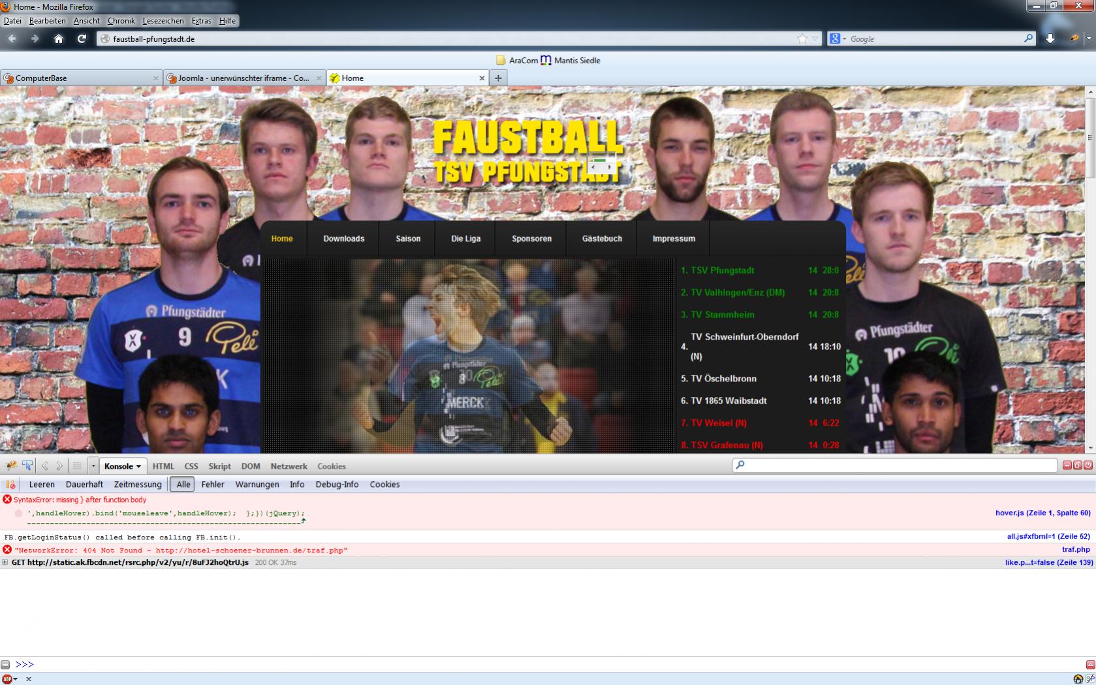Screen dimensions: 1096x685
Task: Select the Fehler console filter
Action: [x=213, y=485]
